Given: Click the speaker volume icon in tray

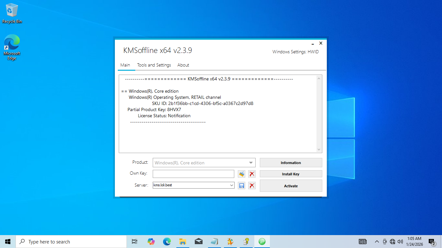Looking at the screenshot, I should click(400, 242).
